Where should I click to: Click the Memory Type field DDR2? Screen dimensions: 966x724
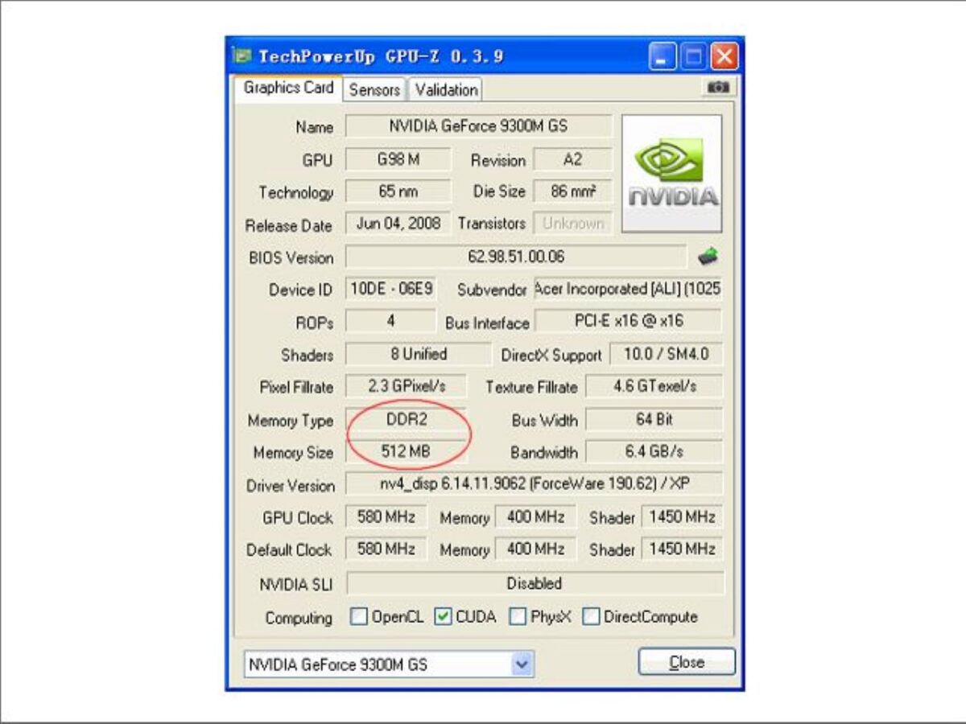point(407,420)
